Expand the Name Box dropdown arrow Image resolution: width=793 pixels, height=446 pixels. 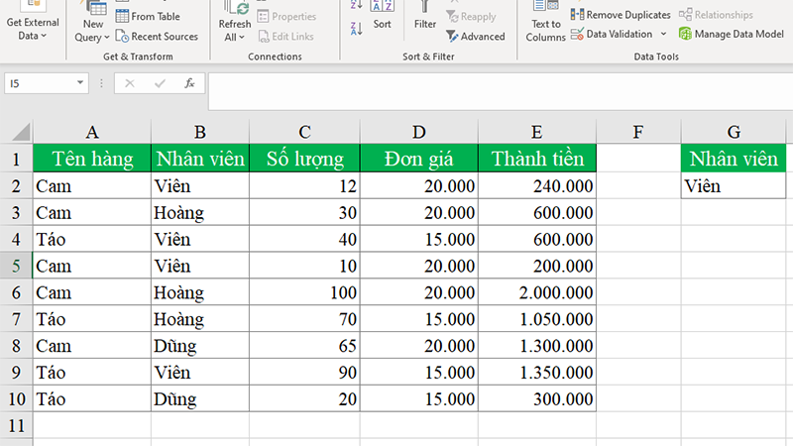(80, 83)
